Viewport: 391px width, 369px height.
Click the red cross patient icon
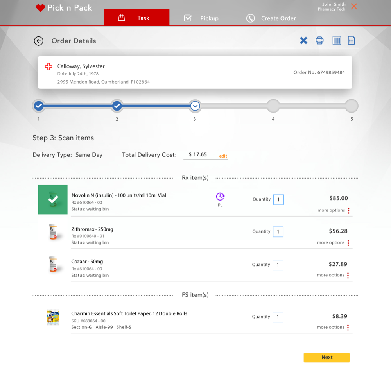click(x=48, y=66)
